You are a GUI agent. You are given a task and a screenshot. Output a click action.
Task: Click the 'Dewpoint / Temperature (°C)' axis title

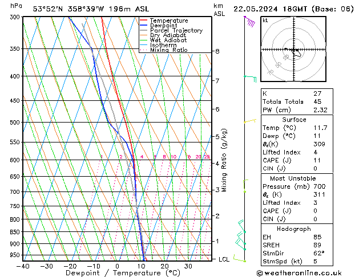[x=123, y=273]
